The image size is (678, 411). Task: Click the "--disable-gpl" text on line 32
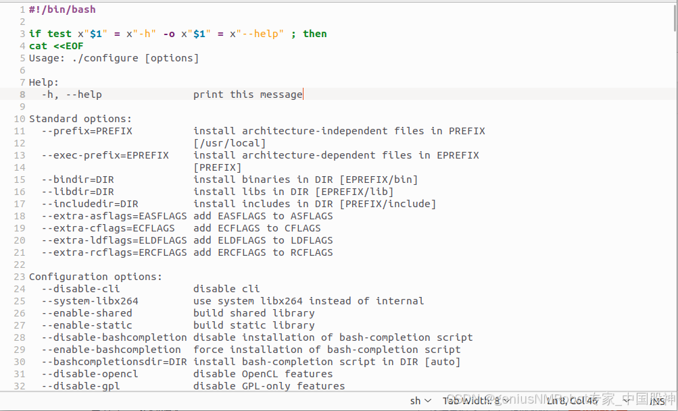[x=80, y=385]
